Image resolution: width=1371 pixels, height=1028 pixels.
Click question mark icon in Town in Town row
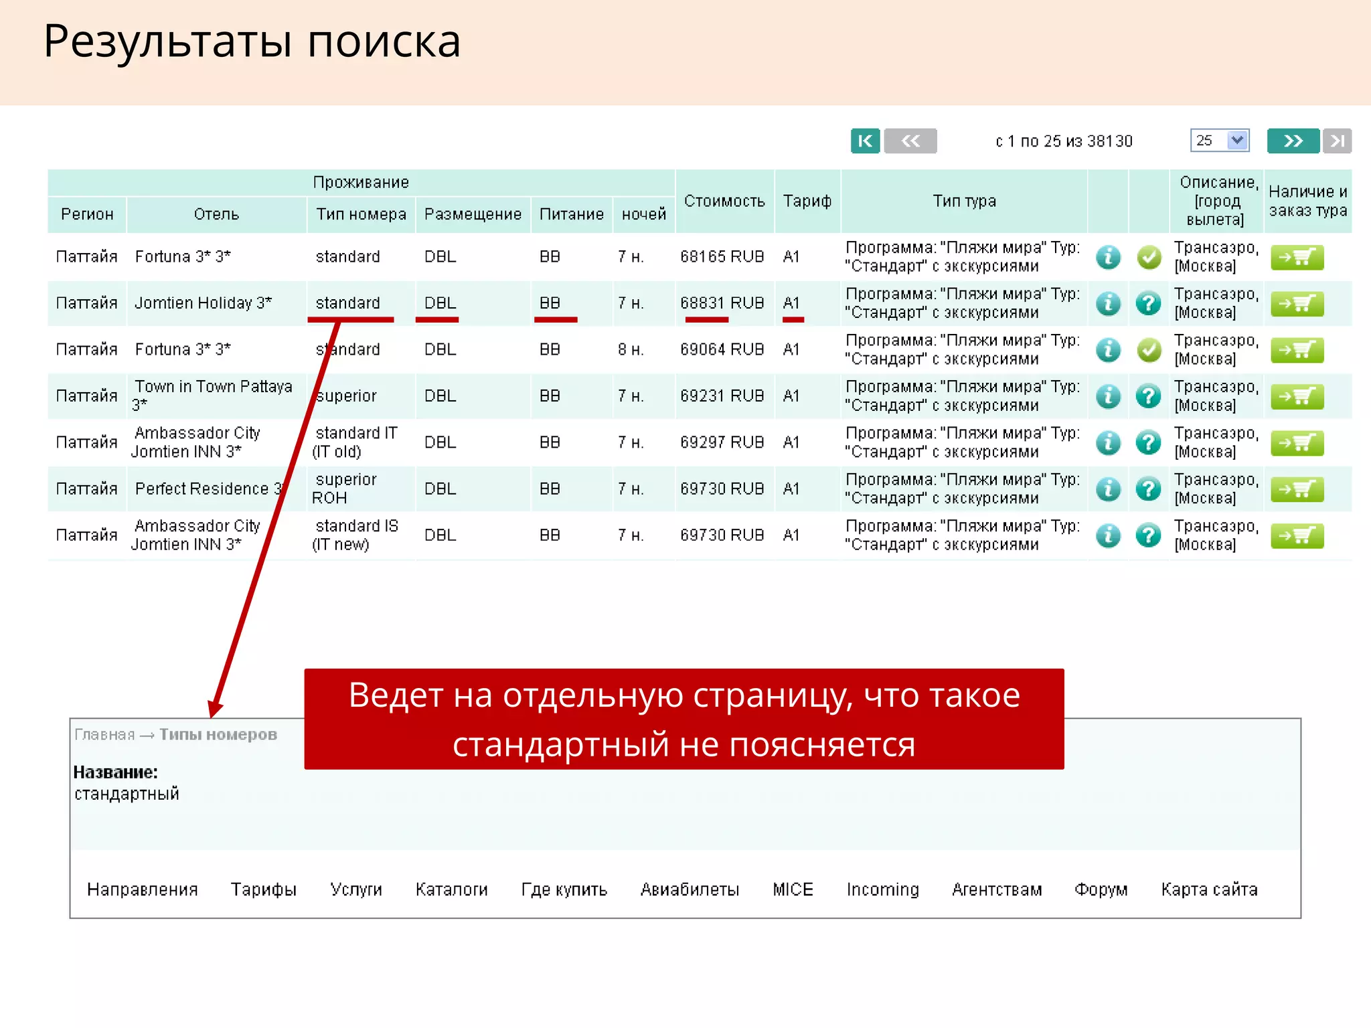(1149, 396)
